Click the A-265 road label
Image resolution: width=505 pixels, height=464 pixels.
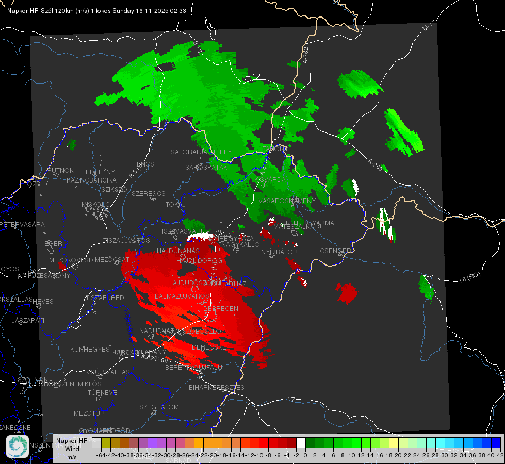[x=375, y=165]
